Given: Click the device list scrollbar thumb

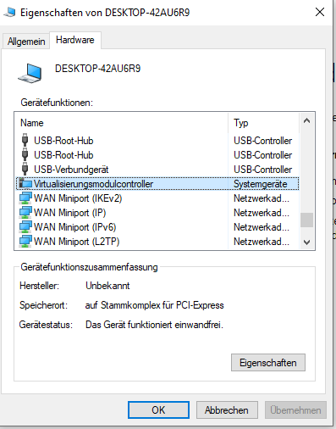Looking at the screenshot, I should (306, 220).
